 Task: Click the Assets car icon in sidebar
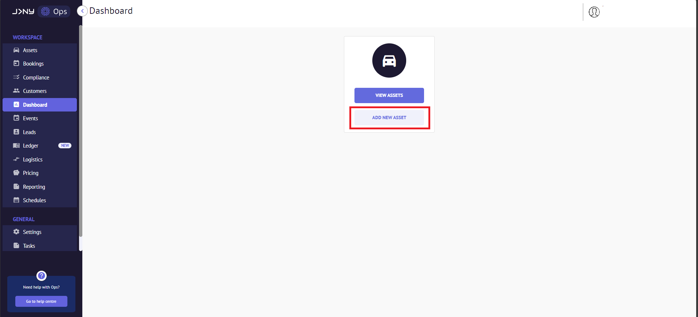pyautogui.click(x=16, y=50)
